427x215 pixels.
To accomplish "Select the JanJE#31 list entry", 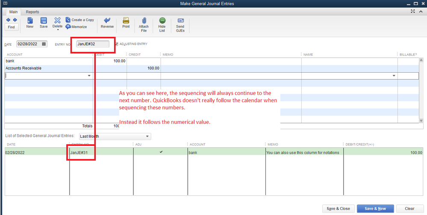I will (x=79, y=153).
